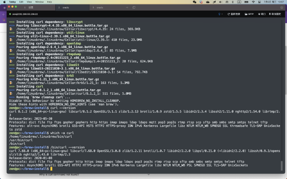Open the ports (端口) forwarding button

tap(262, 14)
